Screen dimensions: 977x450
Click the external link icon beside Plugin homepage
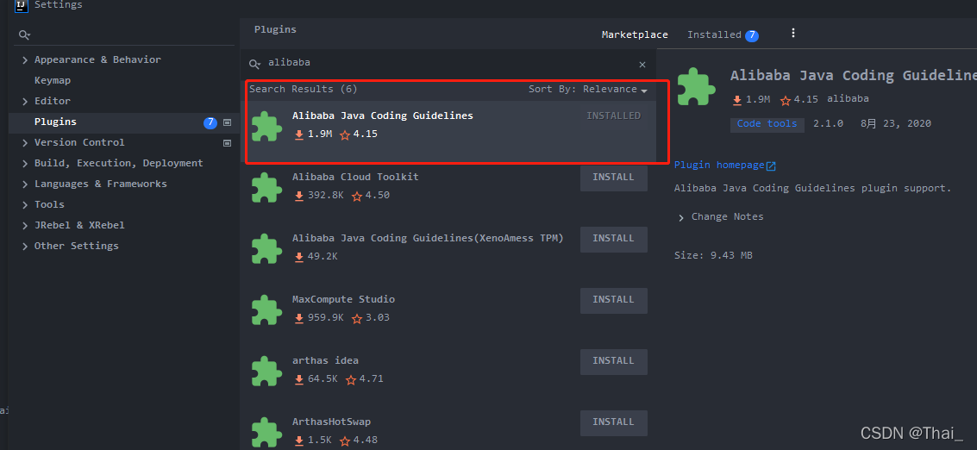(x=771, y=166)
